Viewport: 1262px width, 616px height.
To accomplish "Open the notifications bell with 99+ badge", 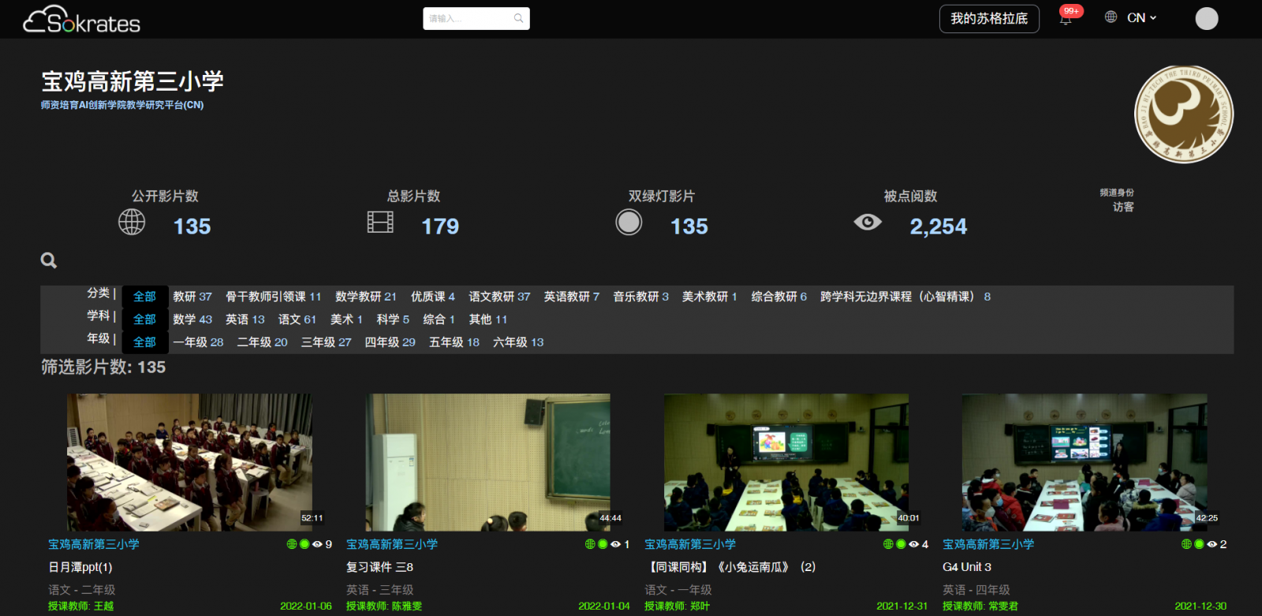I will [1066, 19].
